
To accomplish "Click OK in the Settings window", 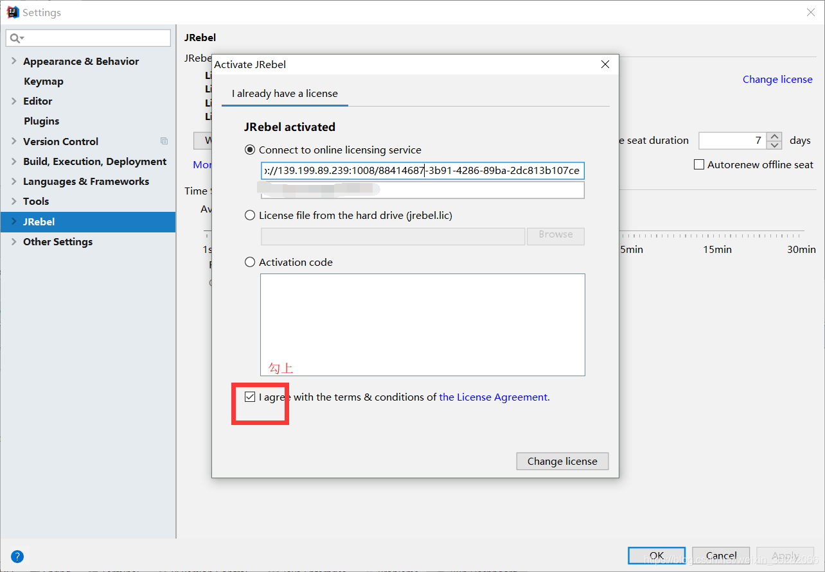I will pos(657,556).
